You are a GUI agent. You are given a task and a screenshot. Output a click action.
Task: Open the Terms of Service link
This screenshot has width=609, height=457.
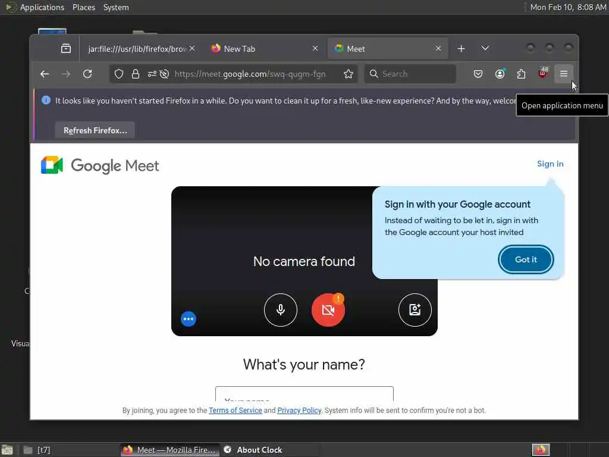point(236,411)
